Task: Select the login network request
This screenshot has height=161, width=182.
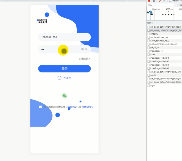Action: tap(153, 85)
